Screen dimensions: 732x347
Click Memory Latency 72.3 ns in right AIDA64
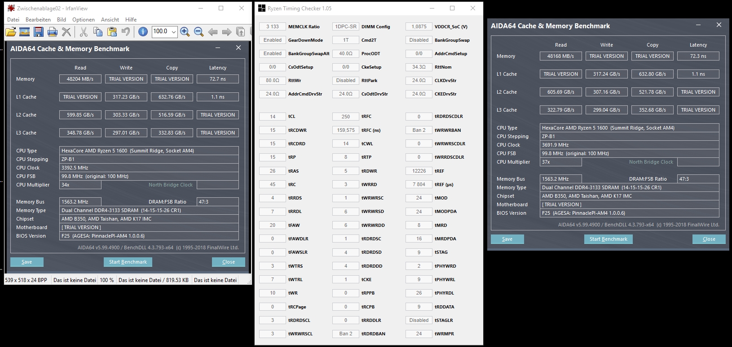698,56
